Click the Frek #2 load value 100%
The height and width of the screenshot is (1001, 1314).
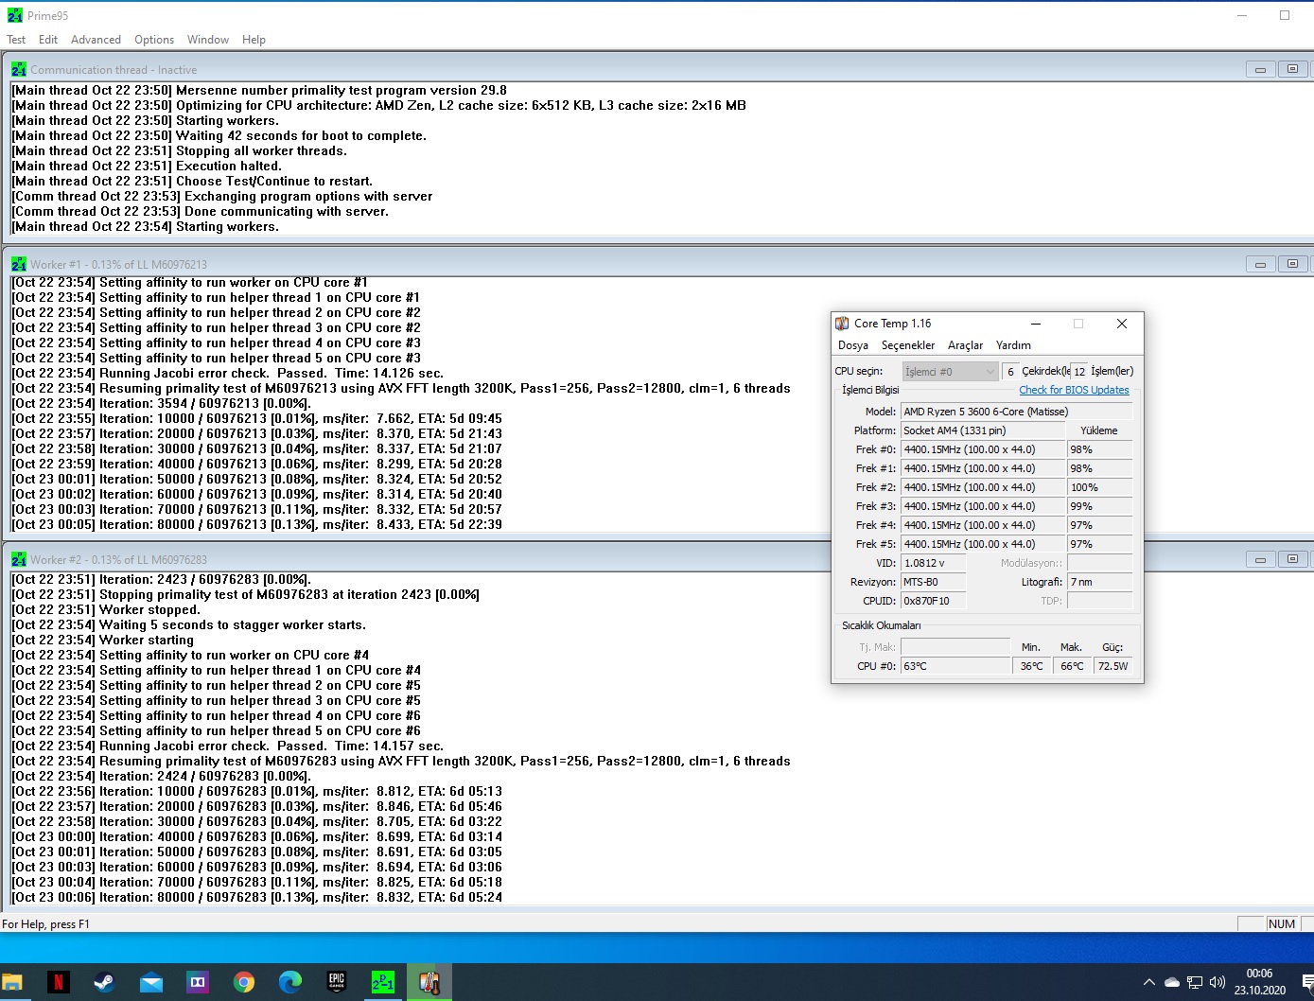pyautogui.click(x=1099, y=487)
